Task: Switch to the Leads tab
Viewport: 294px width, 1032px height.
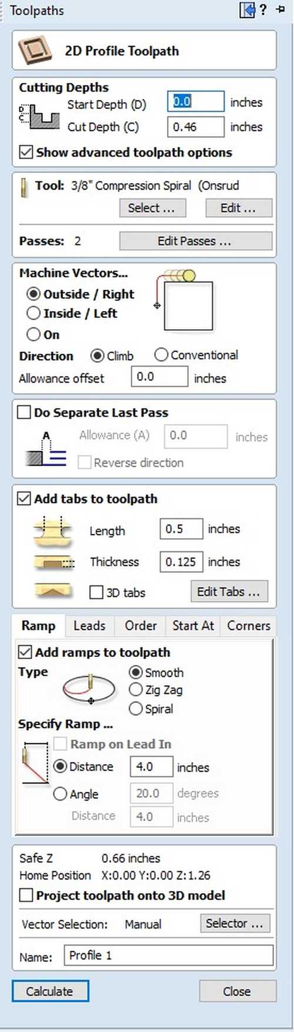Action: [x=89, y=626]
